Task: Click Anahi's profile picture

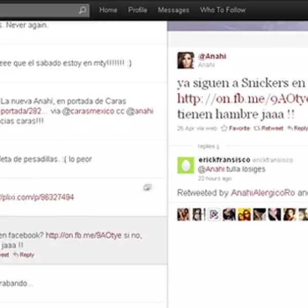Action: (x=185, y=60)
